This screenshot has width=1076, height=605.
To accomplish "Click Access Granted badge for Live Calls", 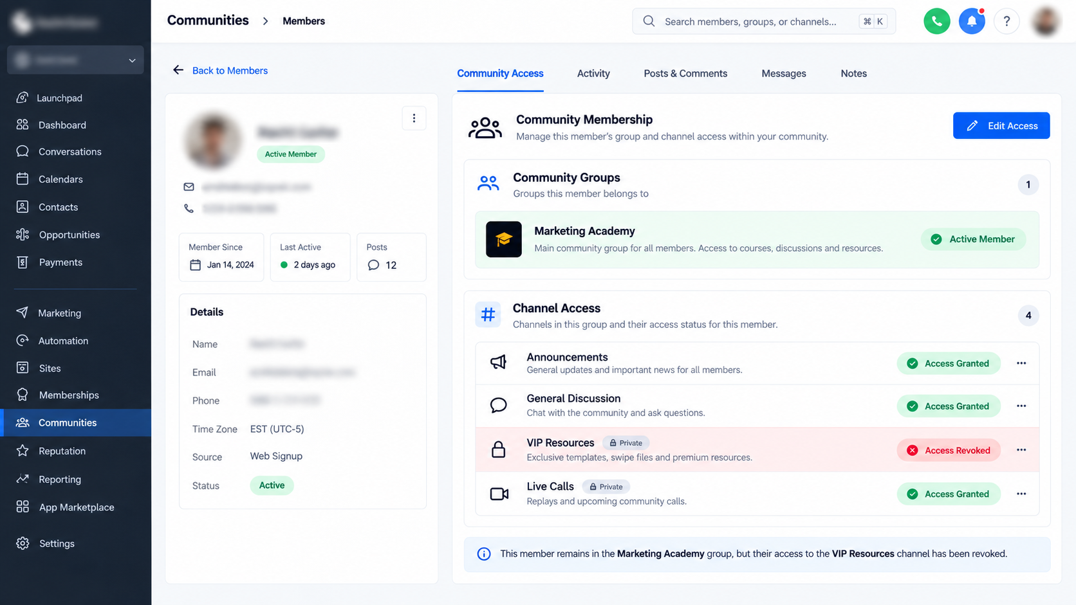I will [x=949, y=494].
